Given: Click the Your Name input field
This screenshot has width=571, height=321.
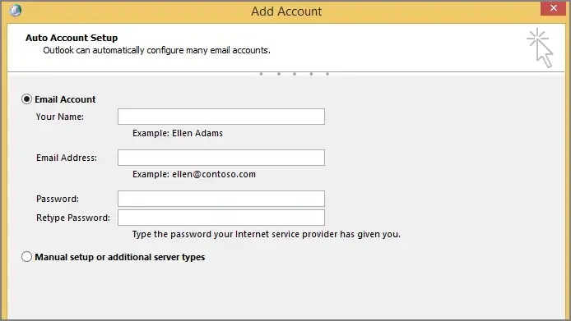Looking at the screenshot, I should [221, 117].
